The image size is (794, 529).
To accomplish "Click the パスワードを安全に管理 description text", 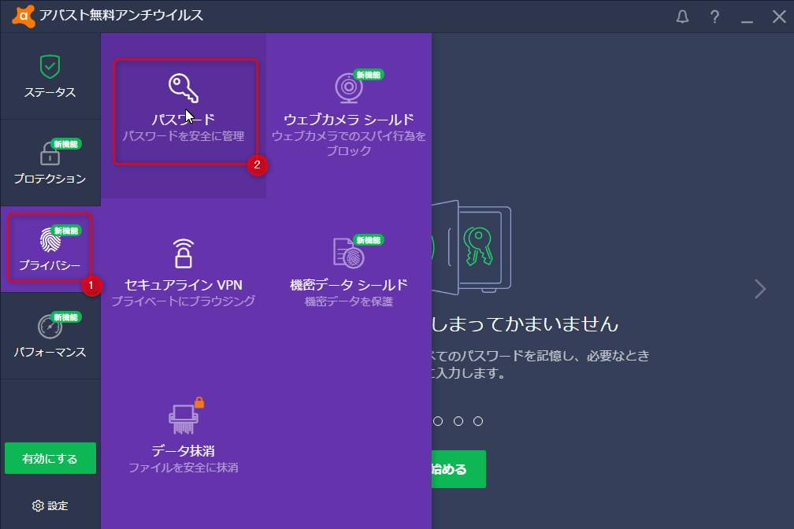I will pos(184,136).
